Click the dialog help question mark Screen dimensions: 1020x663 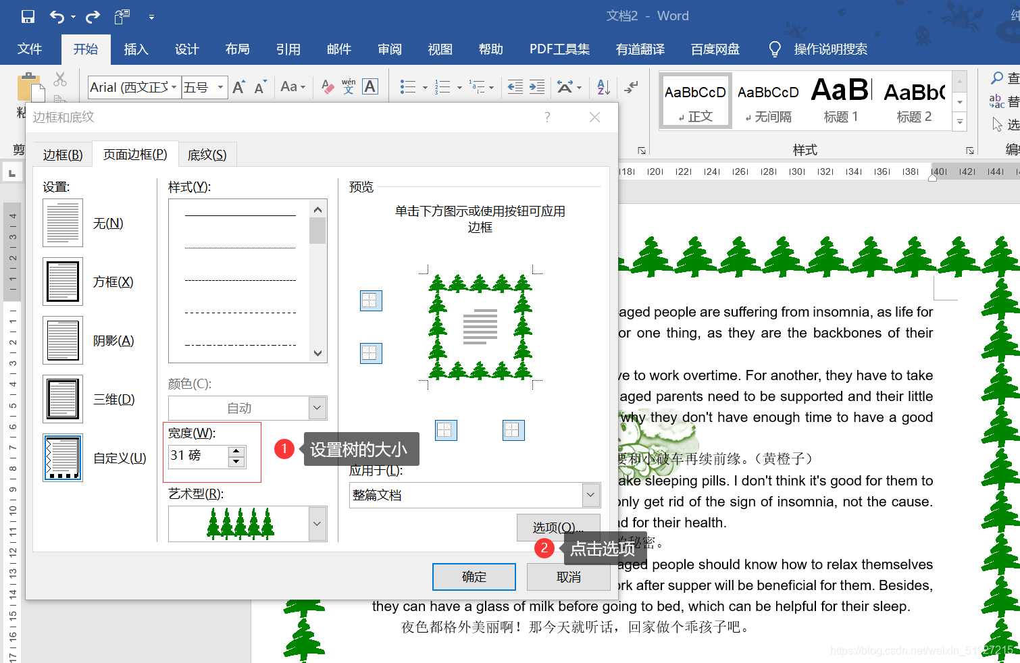tap(547, 117)
